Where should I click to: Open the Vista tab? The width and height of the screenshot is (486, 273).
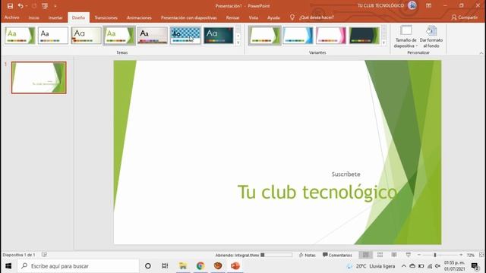pyautogui.click(x=253, y=17)
